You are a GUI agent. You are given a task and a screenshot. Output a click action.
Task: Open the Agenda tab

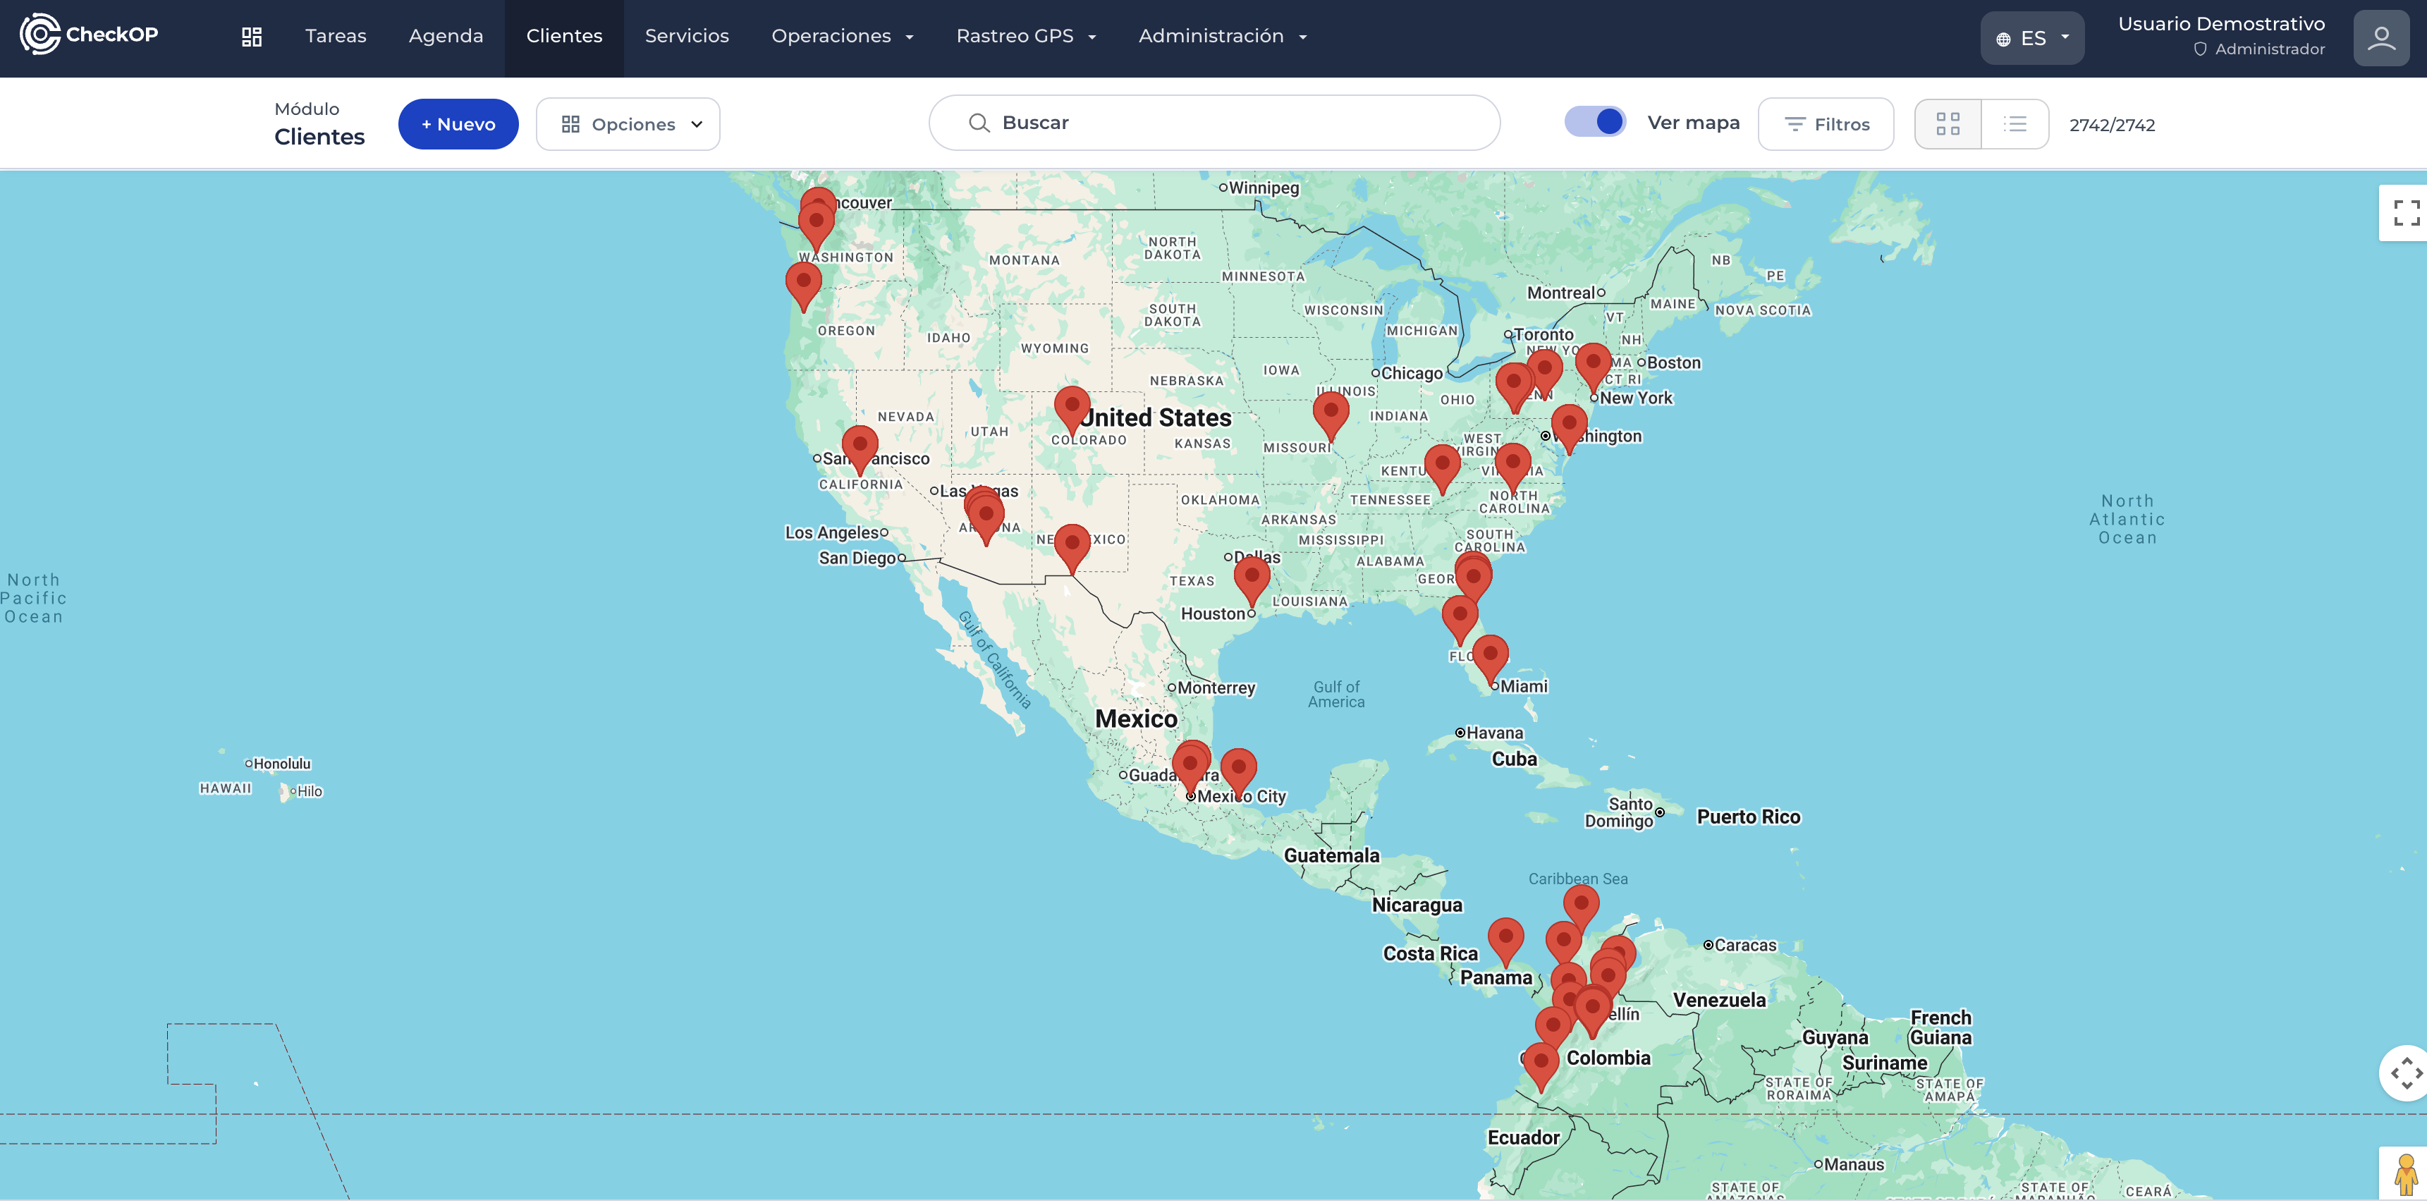coord(446,37)
